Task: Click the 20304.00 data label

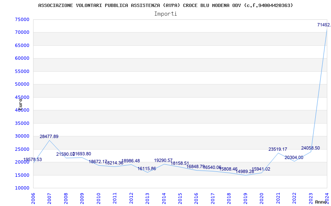Action: pyautogui.click(x=294, y=157)
